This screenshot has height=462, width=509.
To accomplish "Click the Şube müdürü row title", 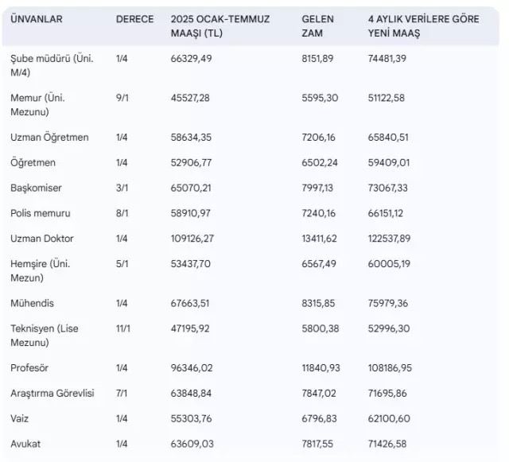I will pyautogui.click(x=52, y=66).
